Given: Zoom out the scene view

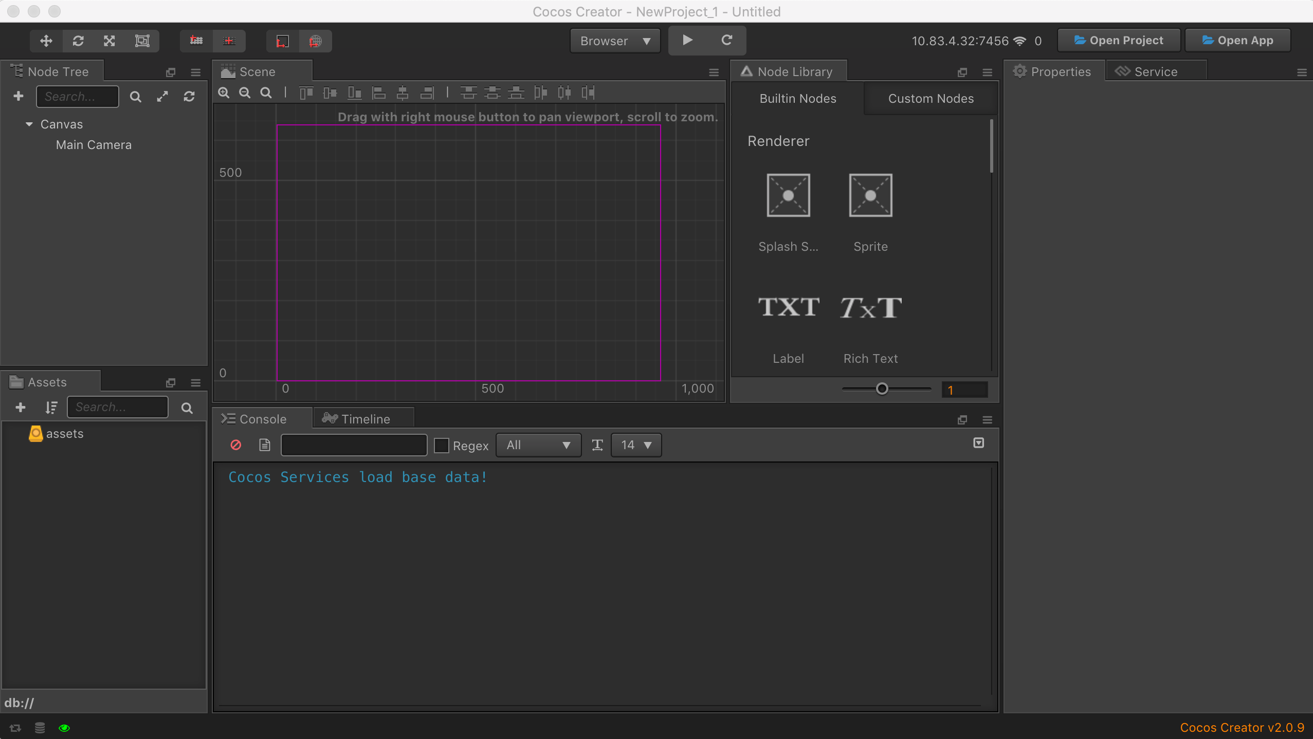Looking at the screenshot, I should (x=245, y=93).
